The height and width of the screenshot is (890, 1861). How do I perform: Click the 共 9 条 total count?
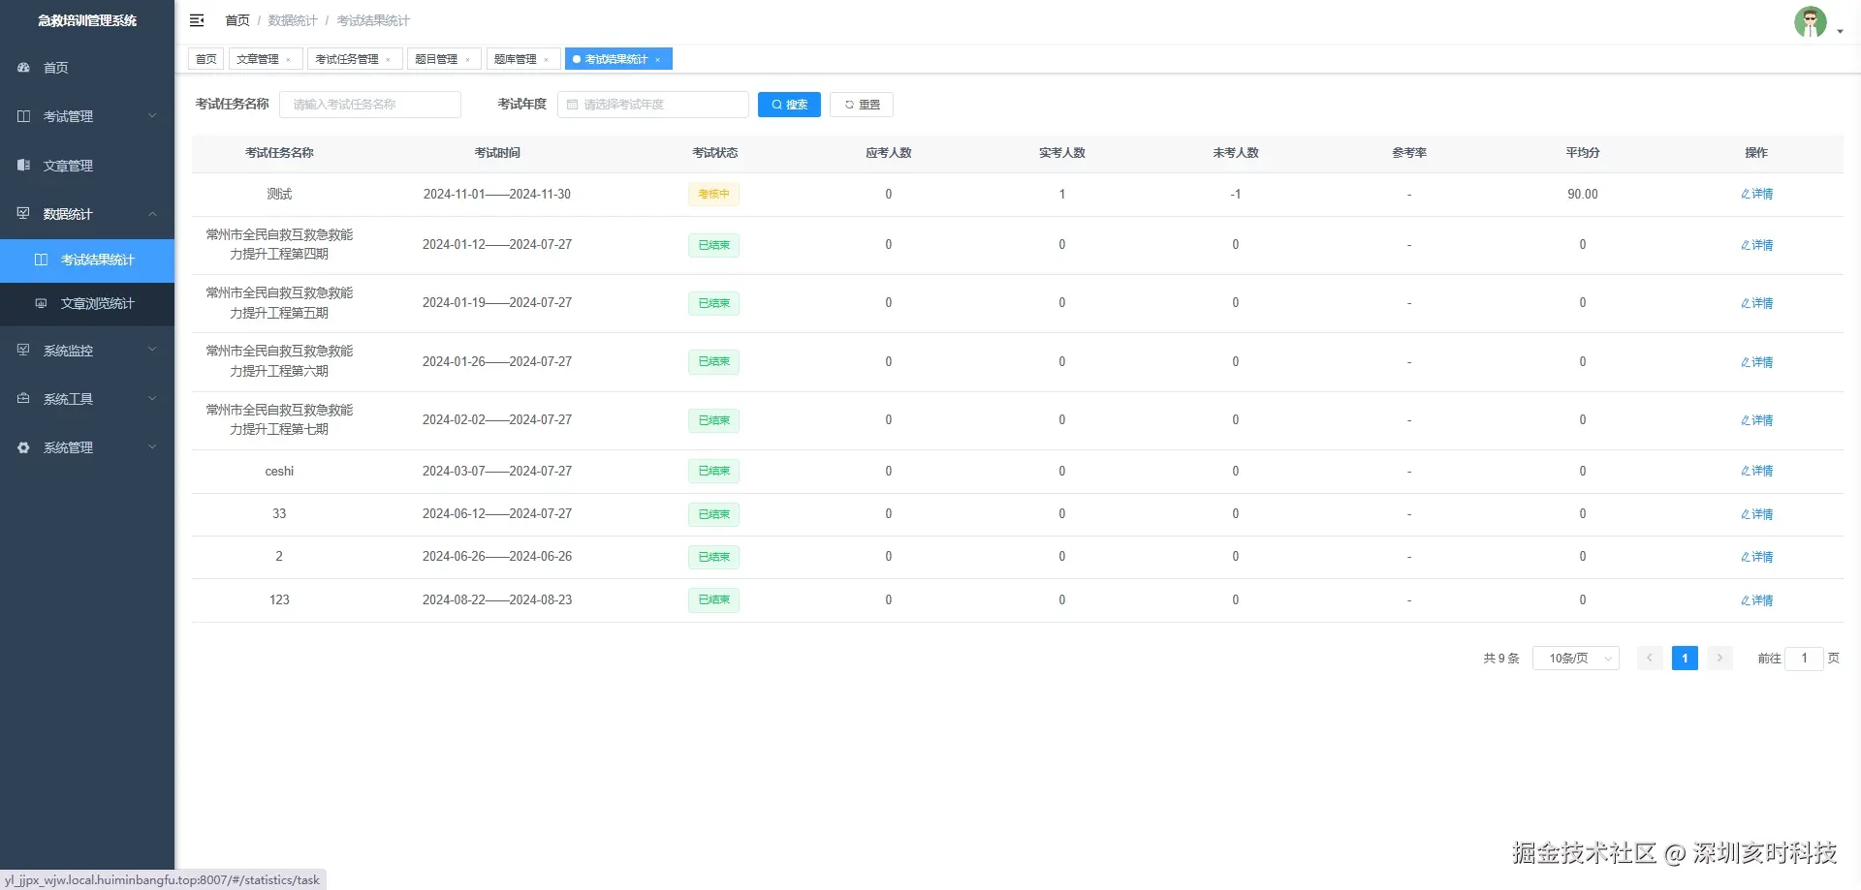pos(1501,659)
